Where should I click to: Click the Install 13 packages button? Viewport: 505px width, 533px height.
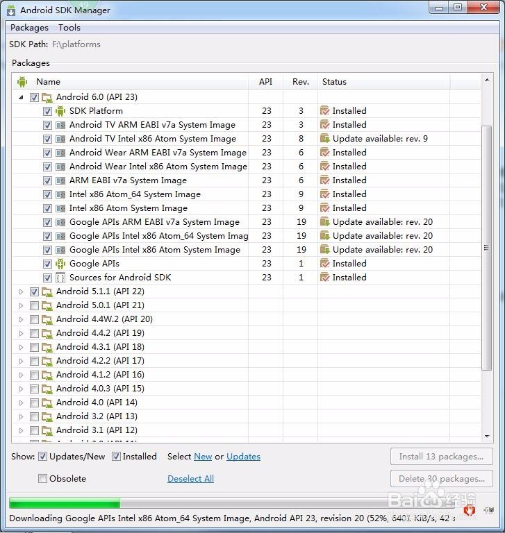441,457
